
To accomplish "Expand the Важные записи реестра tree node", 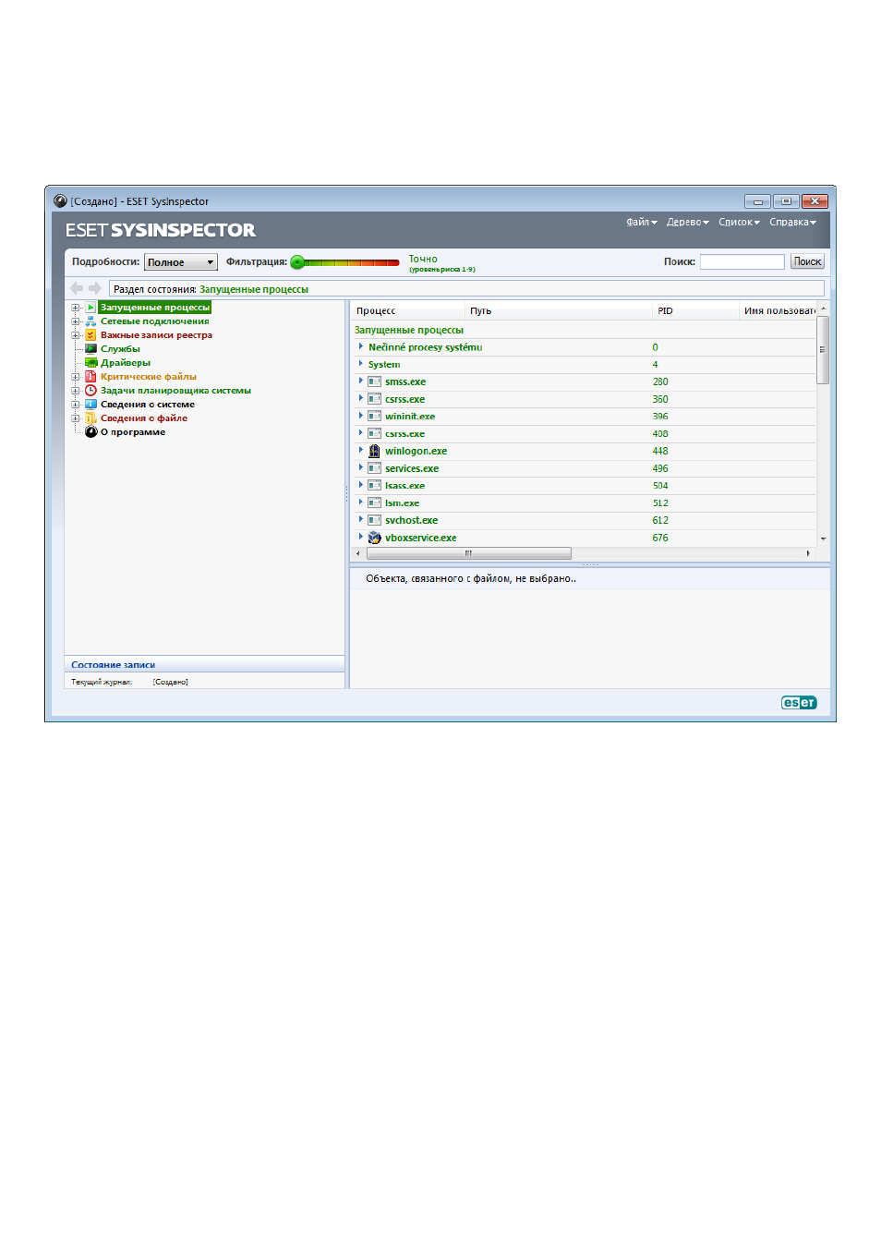I will pyautogui.click(x=76, y=335).
